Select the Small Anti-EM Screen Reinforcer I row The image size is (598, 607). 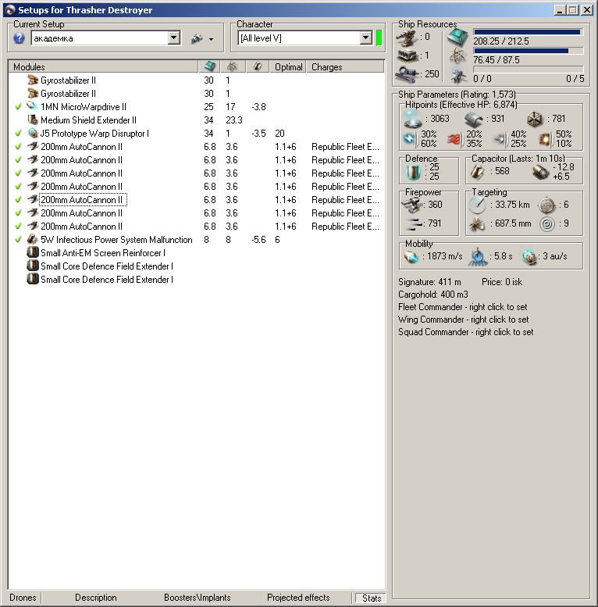click(196, 253)
